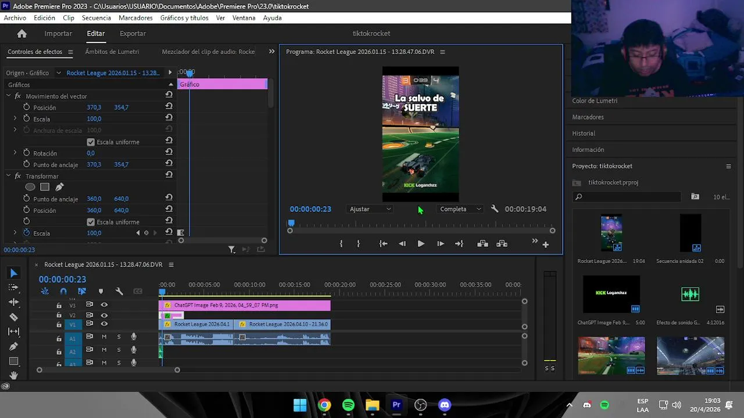Select the Pen mask tool under Transformar
Viewport: 744px width, 418px height.
[x=59, y=187]
